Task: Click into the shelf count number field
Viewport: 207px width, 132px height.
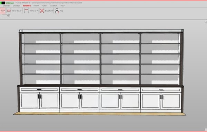Action: click(x=5, y=16)
